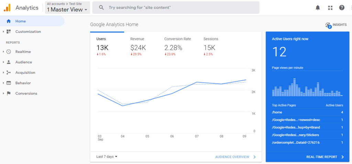The image size is (352, 164).
Task: Open the Last 7 days date range dropdown
Action: (107, 156)
